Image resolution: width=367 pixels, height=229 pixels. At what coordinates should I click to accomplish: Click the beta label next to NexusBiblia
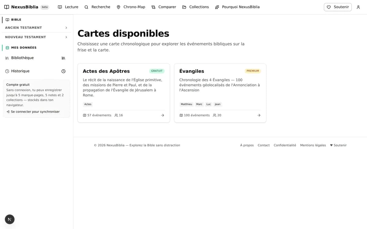(45, 7)
